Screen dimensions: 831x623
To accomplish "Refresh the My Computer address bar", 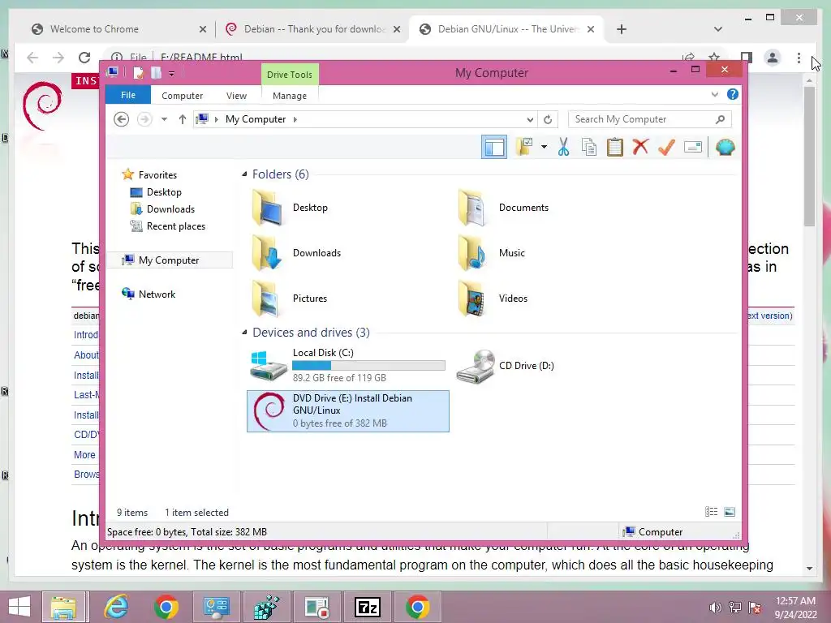I will click(548, 120).
